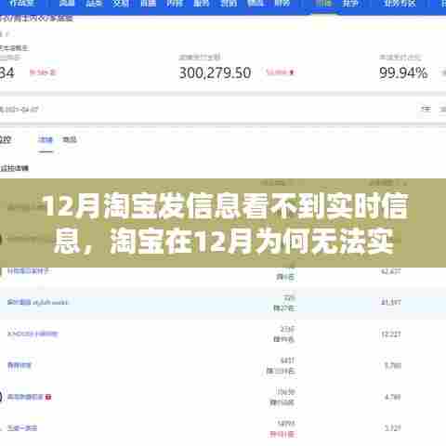Open the shop link in the 5,760 row
This screenshot has width=446, height=446.
20,365
